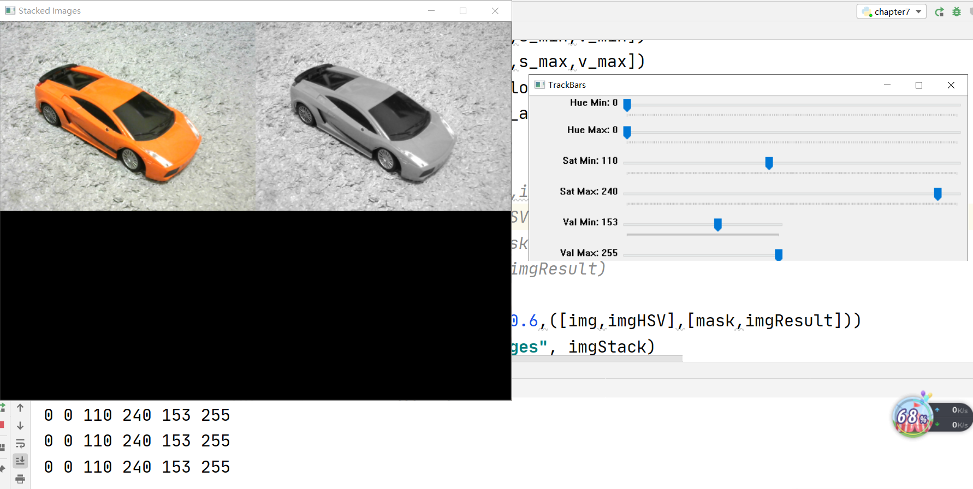Pin the run tab with pin icon
This screenshot has width=973, height=489.
point(2,469)
